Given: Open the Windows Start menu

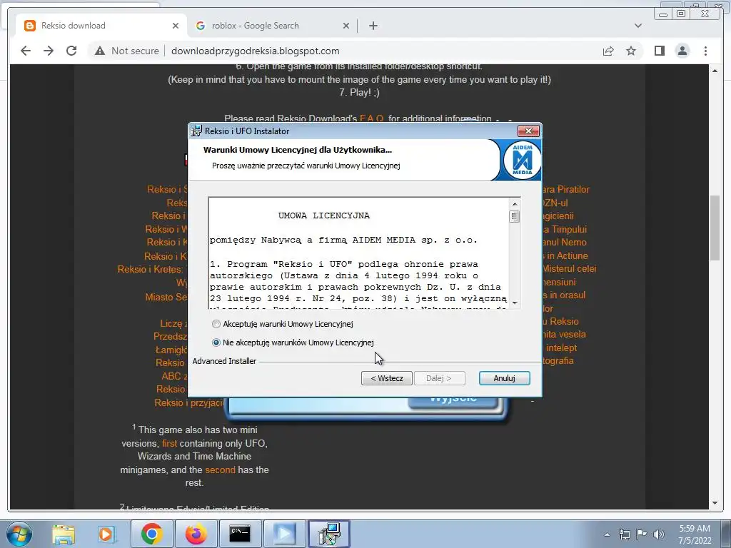Looking at the screenshot, I should coord(19,534).
